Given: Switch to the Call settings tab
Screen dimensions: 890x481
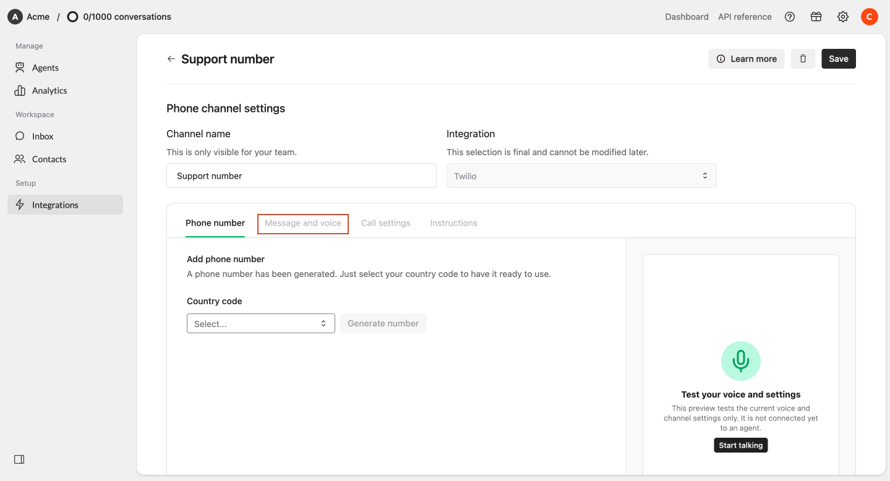Looking at the screenshot, I should coord(386,223).
